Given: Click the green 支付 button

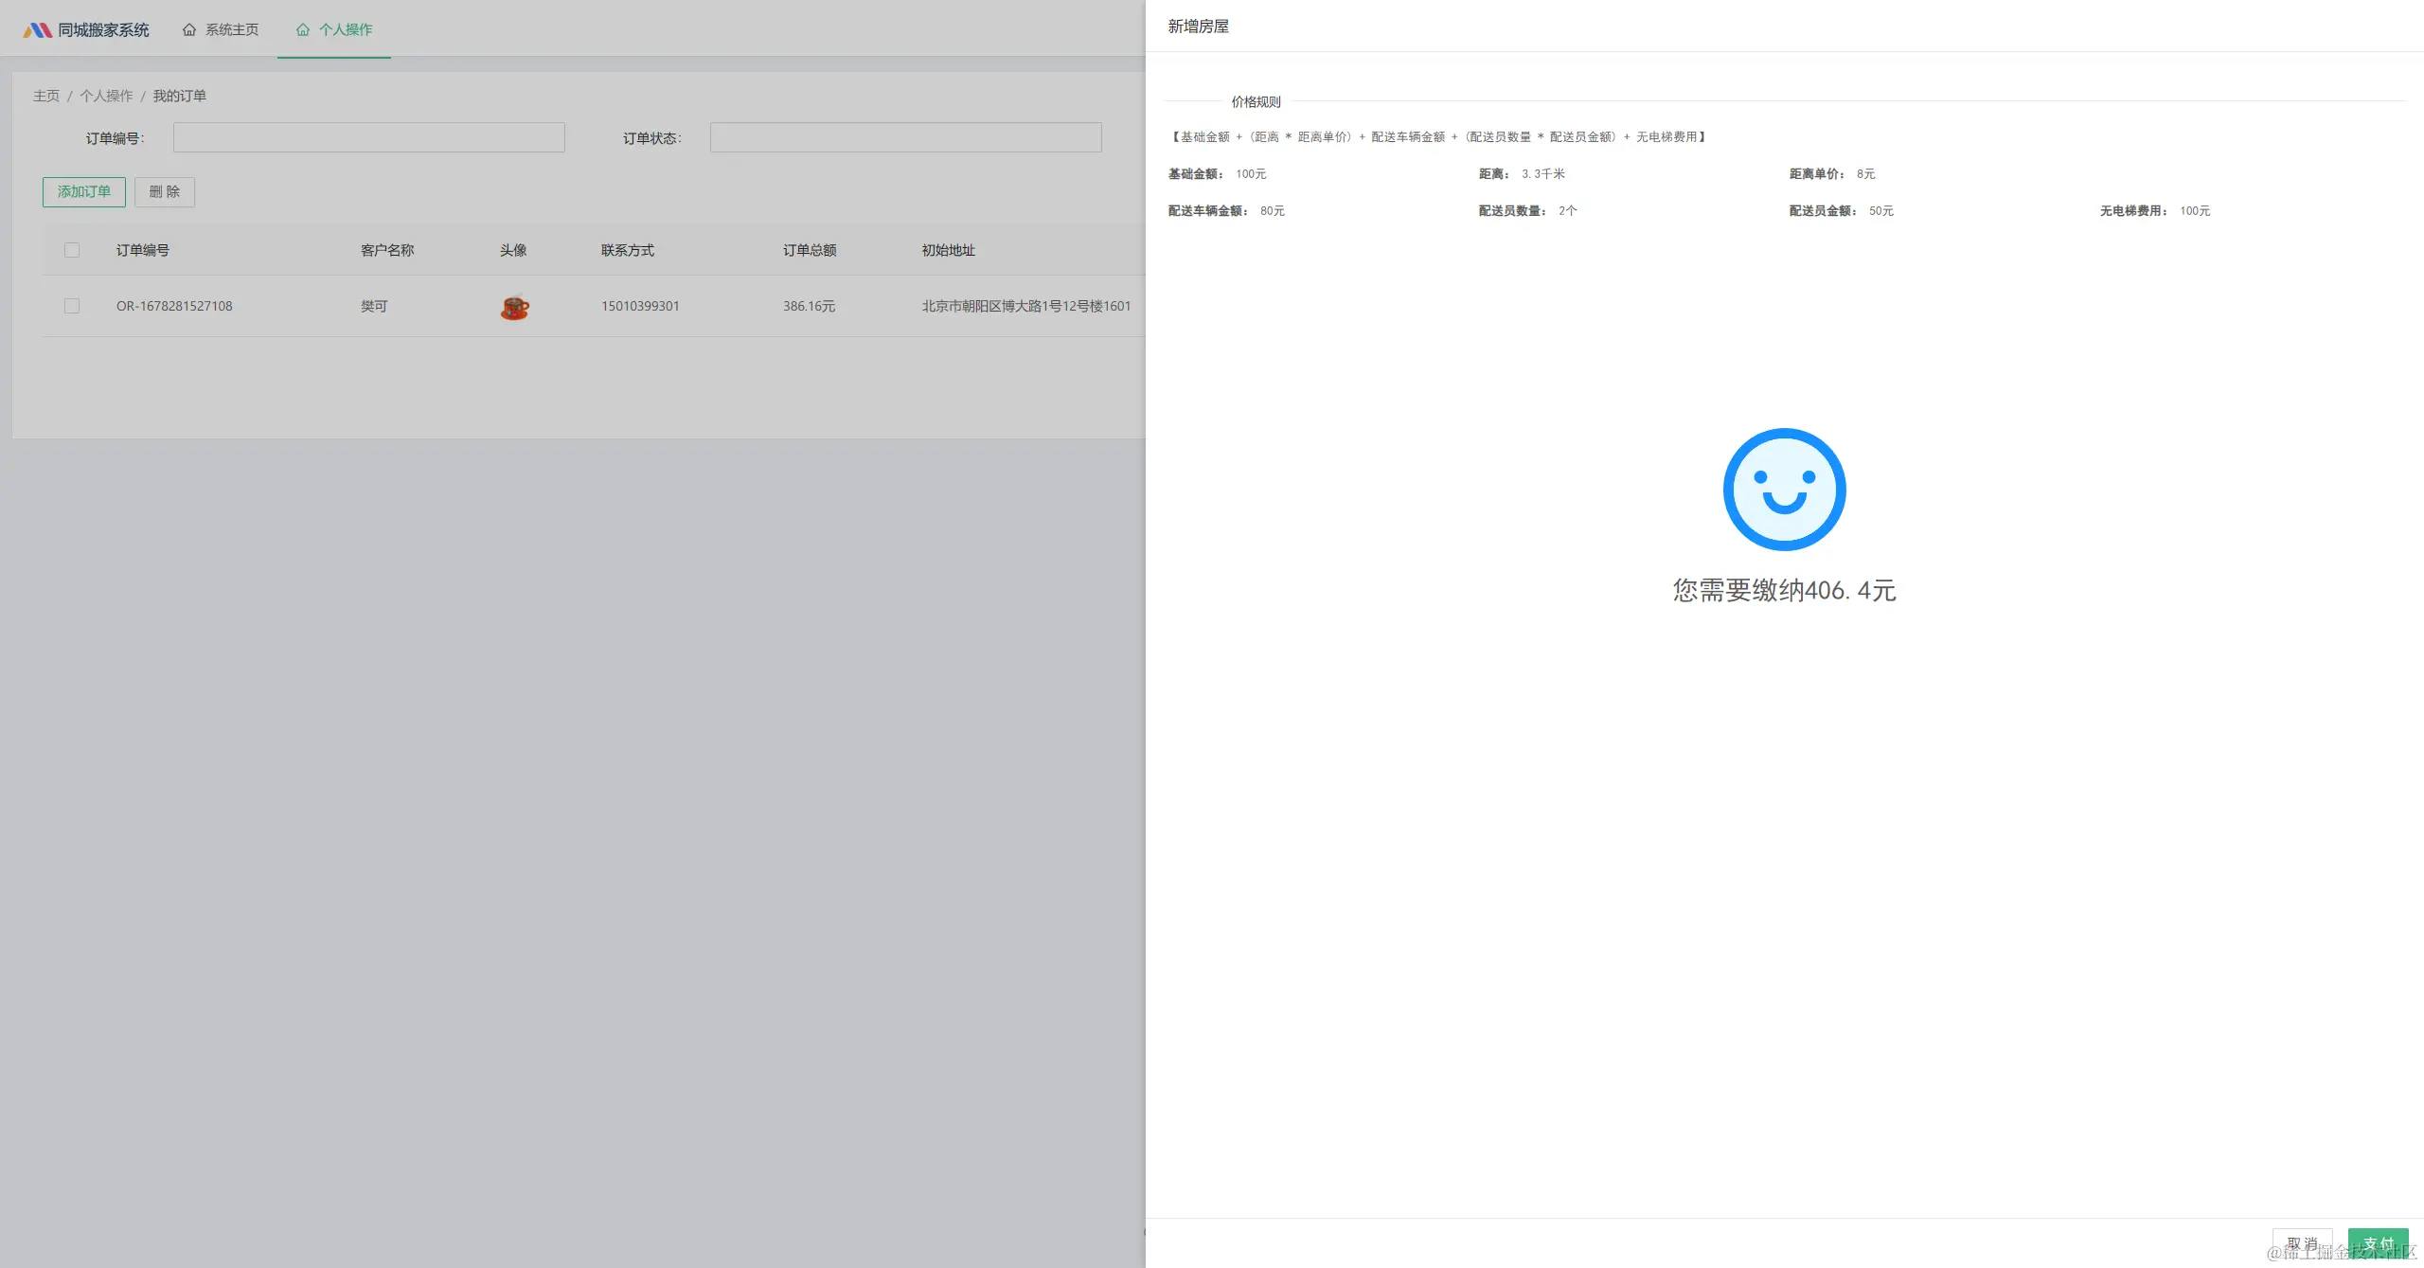Looking at the screenshot, I should tap(2378, 1243).
